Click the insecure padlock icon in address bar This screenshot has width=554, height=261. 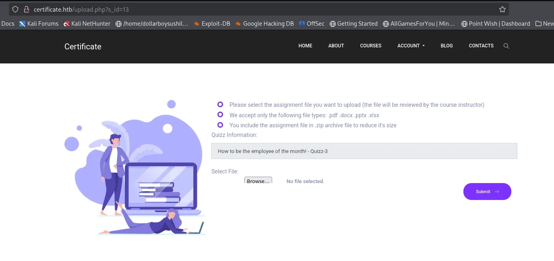(x=27, y=9)
